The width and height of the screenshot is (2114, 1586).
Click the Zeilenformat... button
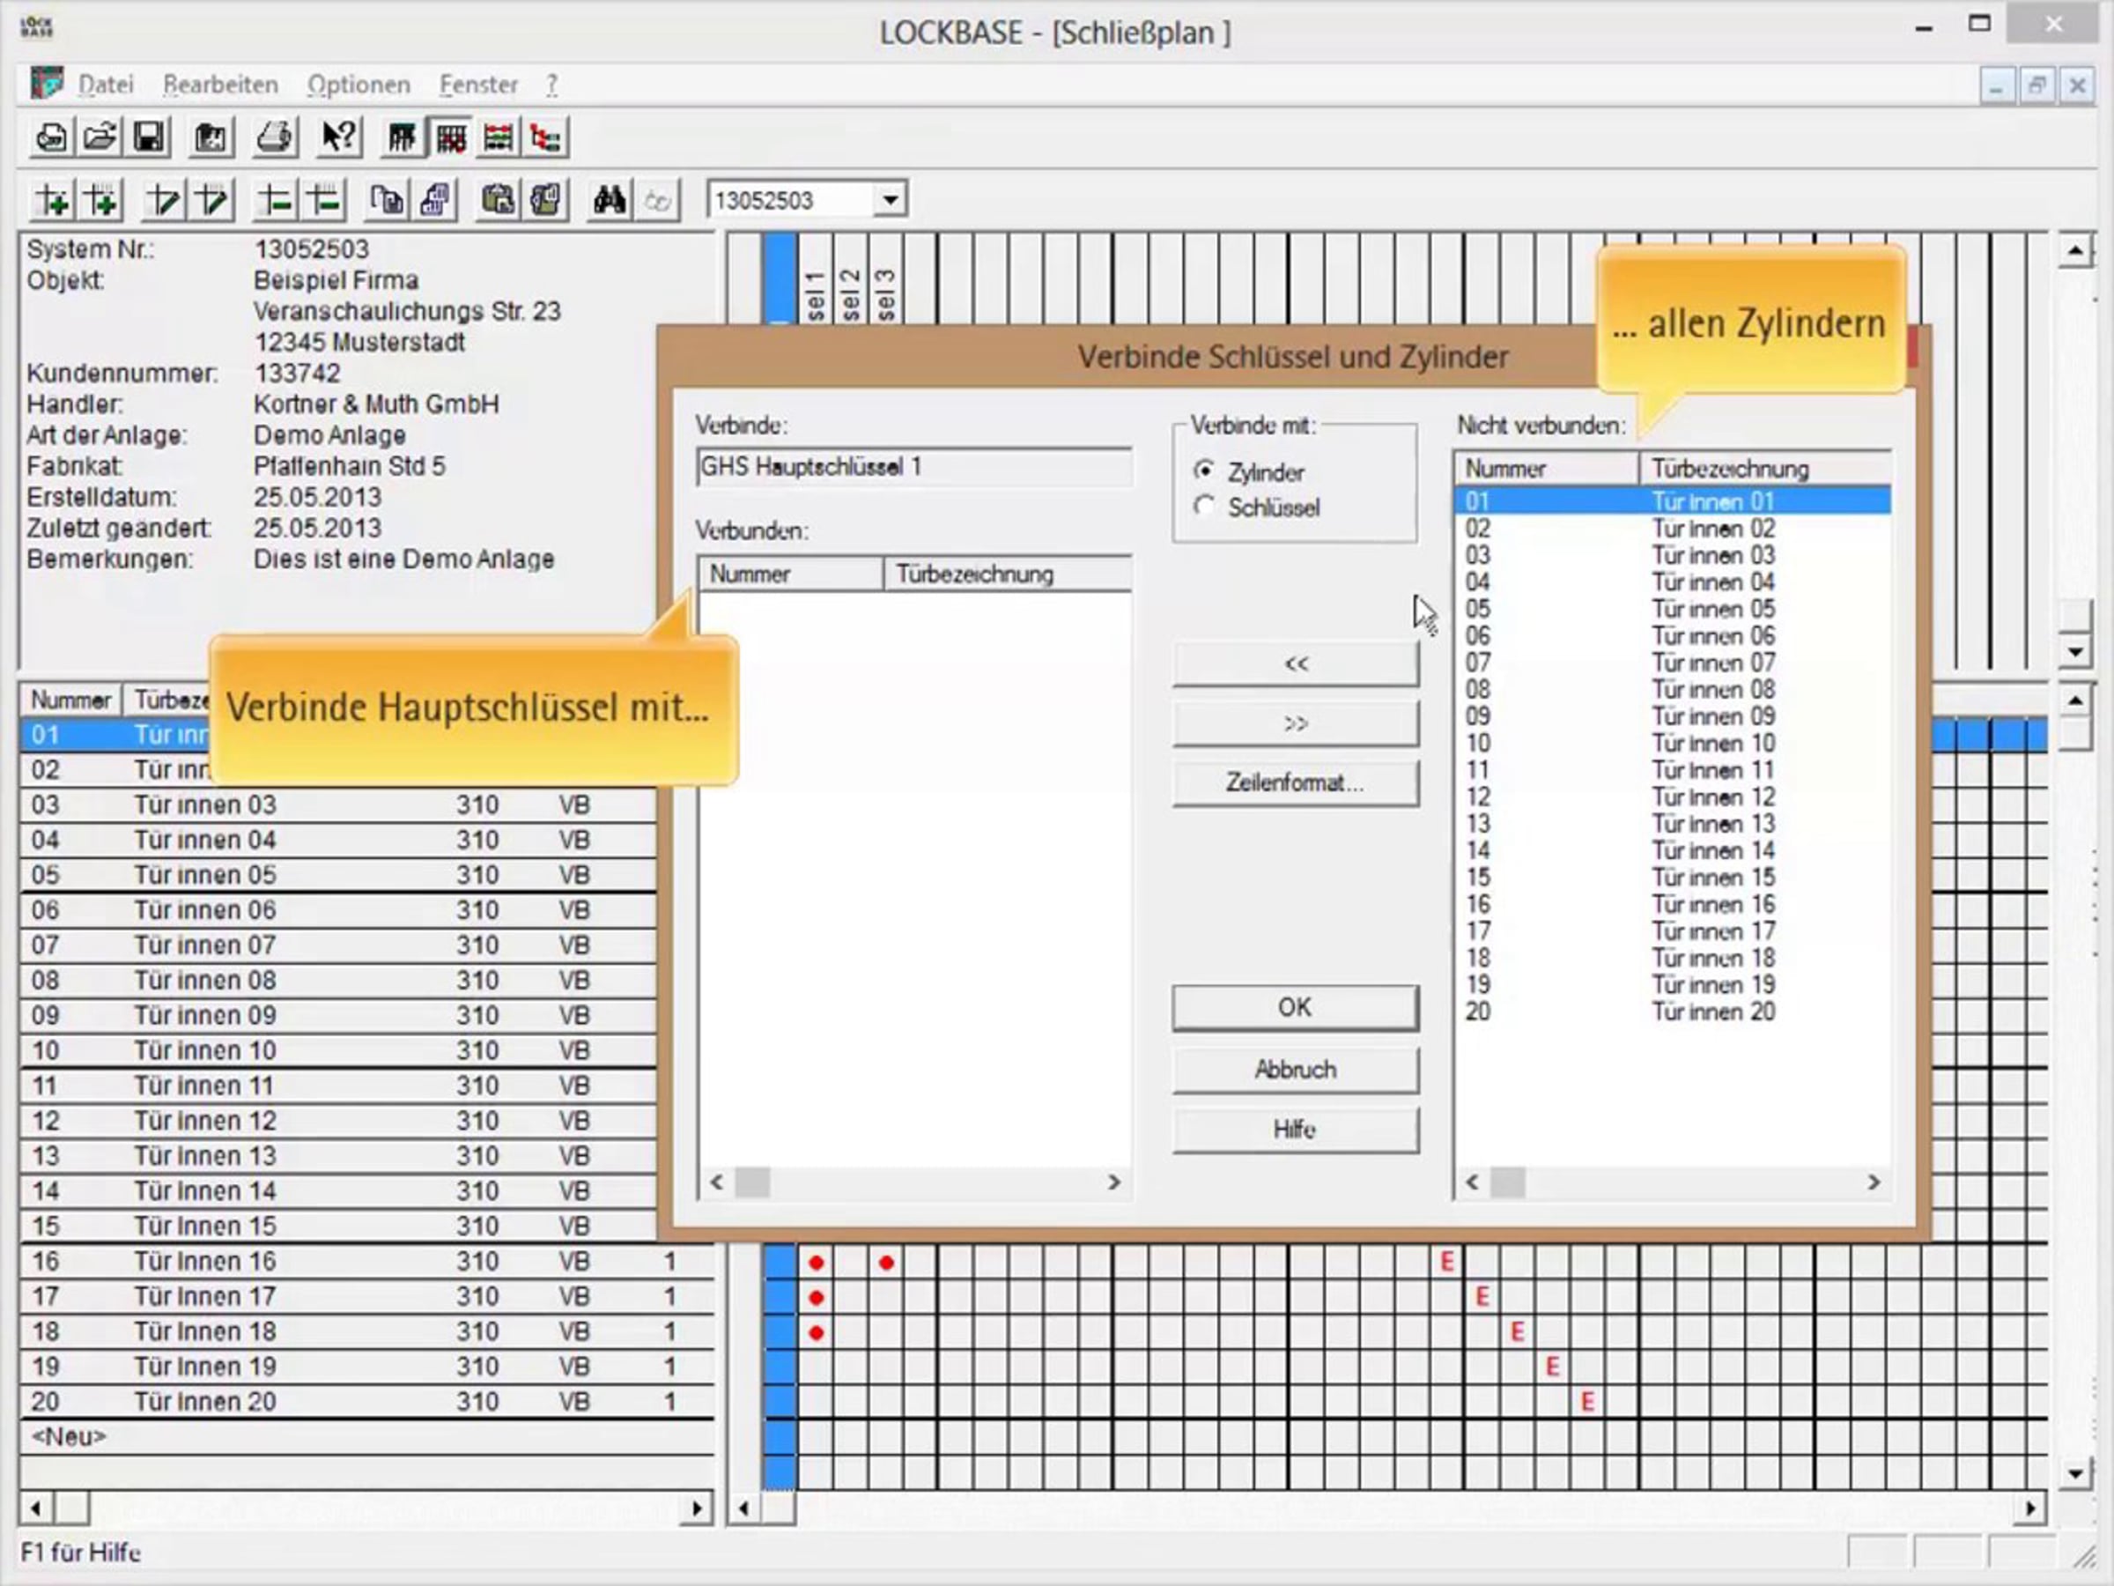[1295, 783]
